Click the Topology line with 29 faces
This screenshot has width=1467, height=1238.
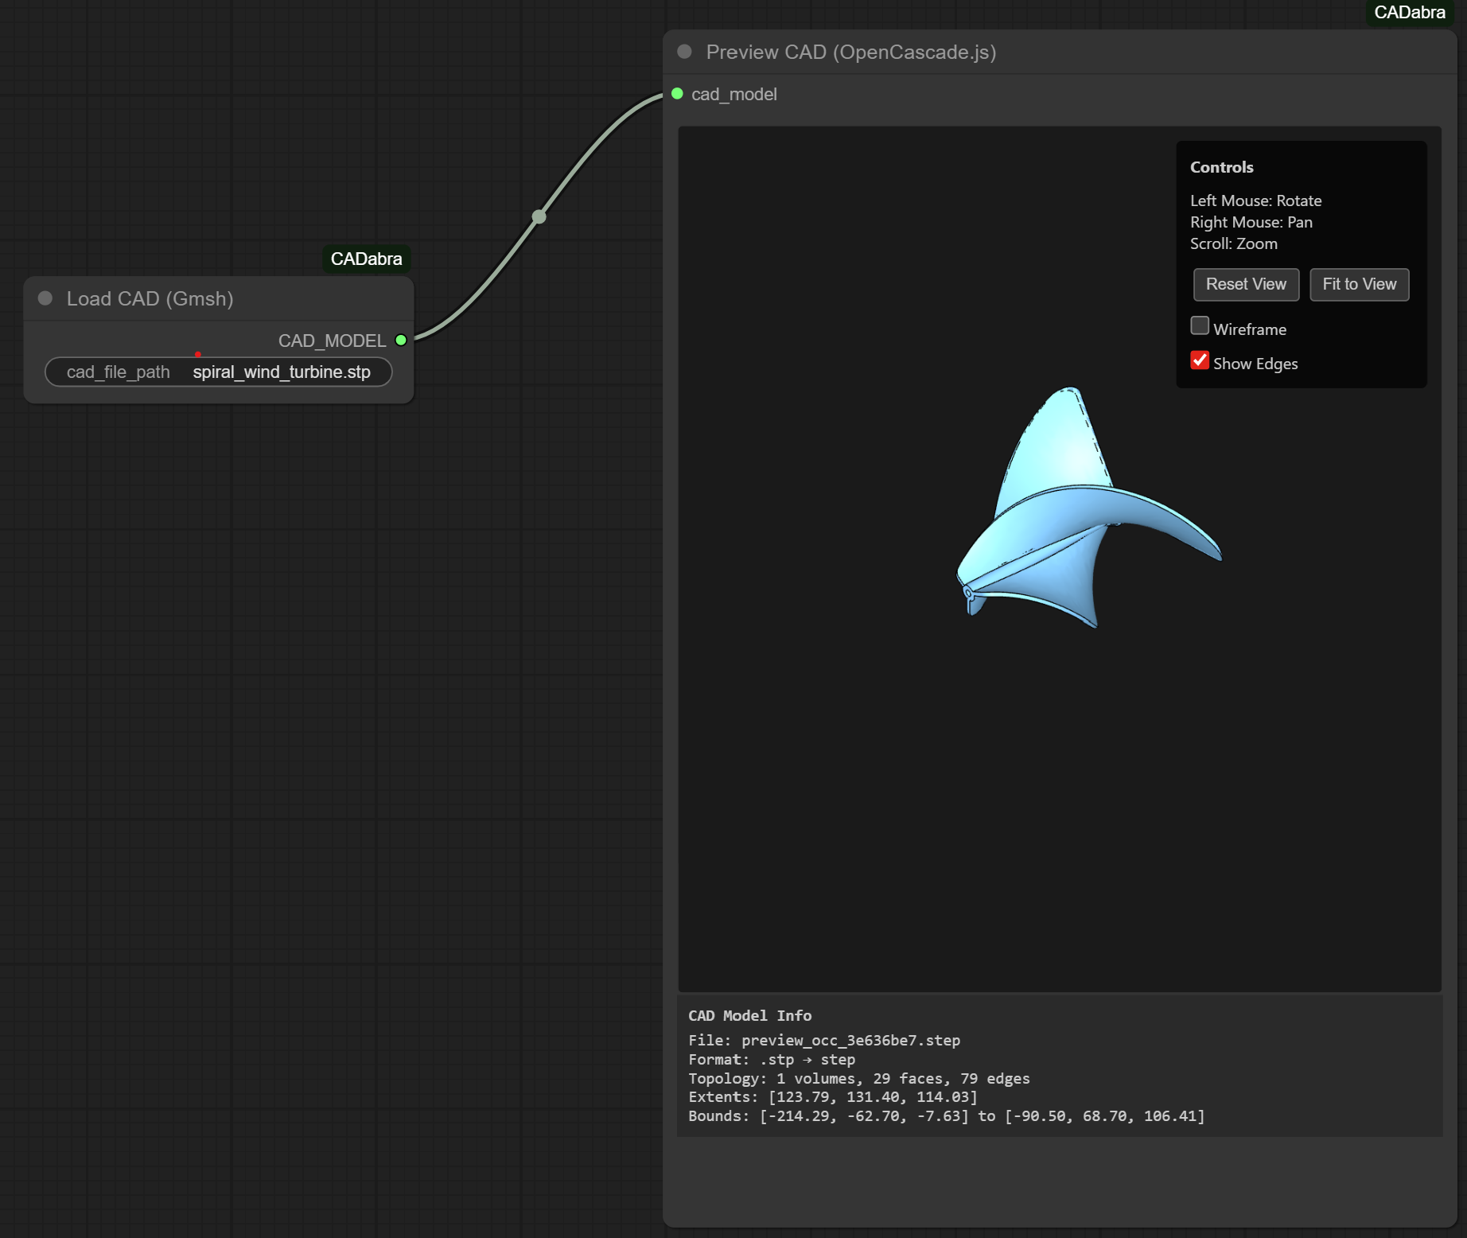(x=859, y=1078)
